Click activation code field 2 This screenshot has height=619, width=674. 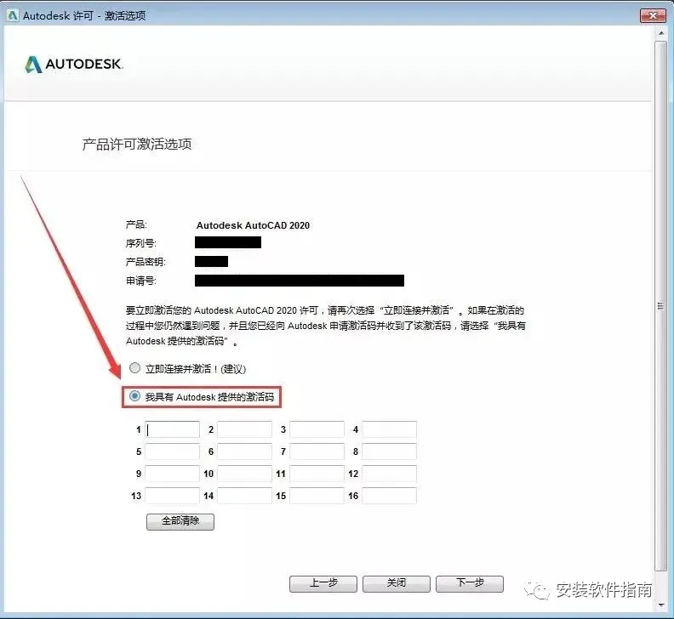(244, 429)
